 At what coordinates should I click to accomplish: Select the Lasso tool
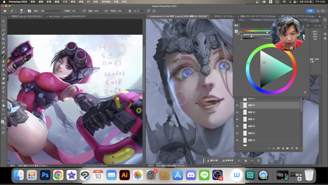coord(4,30)
